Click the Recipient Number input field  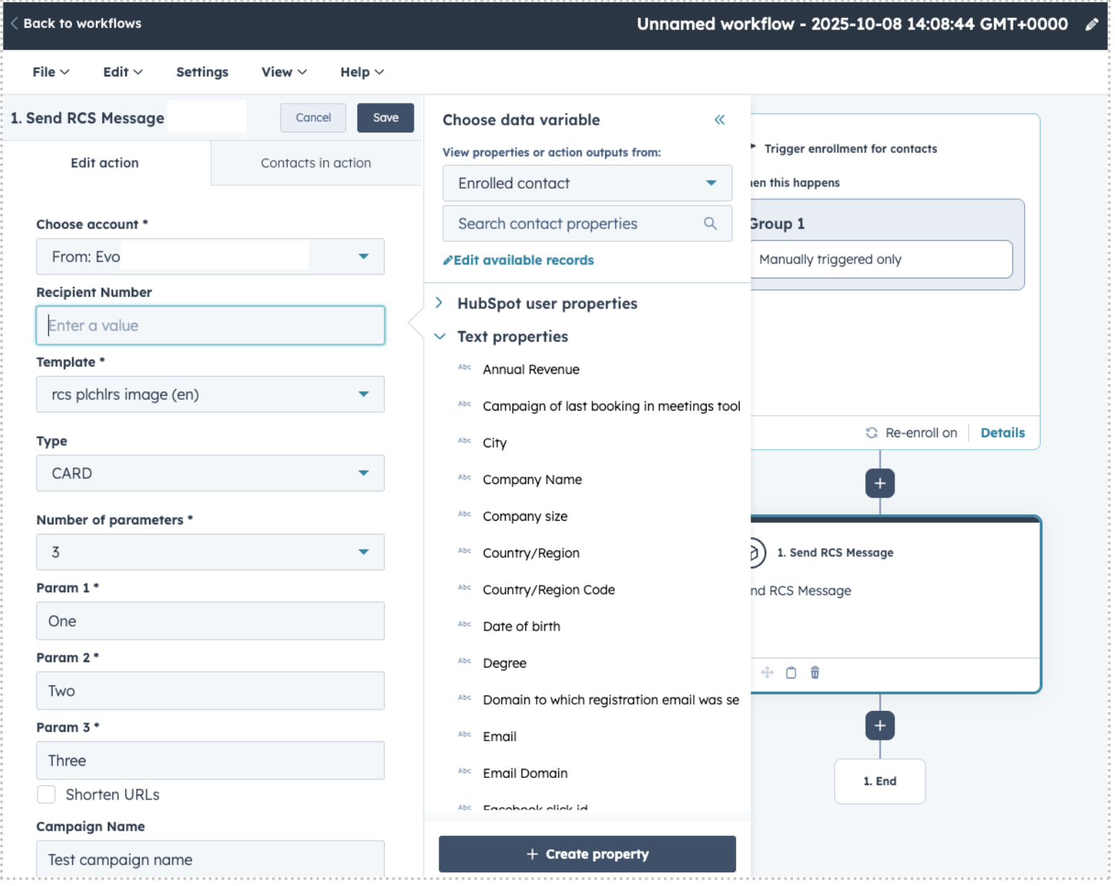click(x=210, y=326)
